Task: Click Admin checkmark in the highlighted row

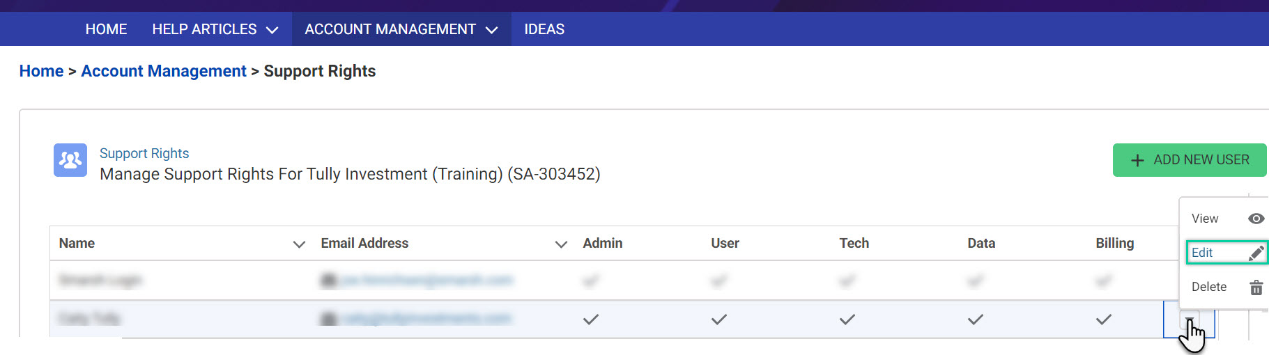Action: (x=591, y=319)
